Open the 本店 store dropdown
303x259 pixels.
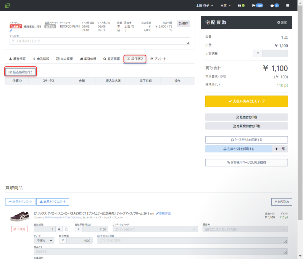pos(225,5)
